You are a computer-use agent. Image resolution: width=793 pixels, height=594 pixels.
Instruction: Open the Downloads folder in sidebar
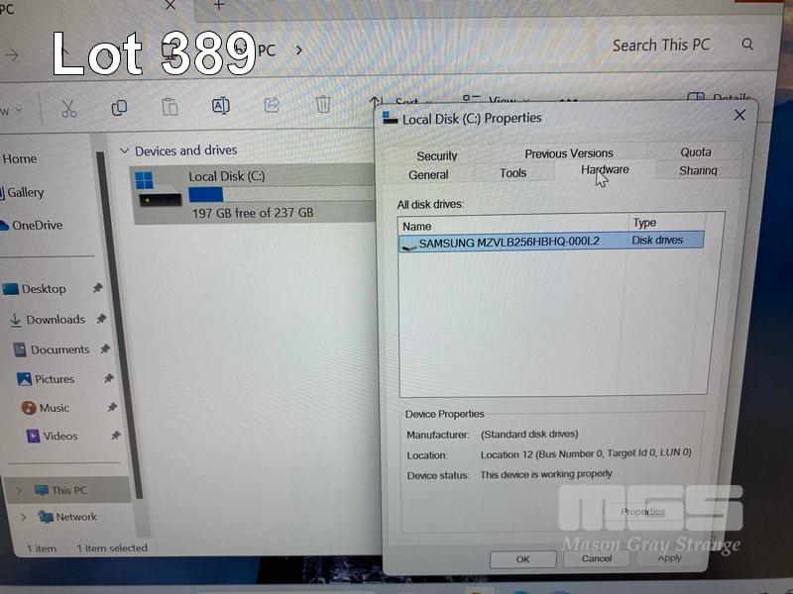pos(56,320)
